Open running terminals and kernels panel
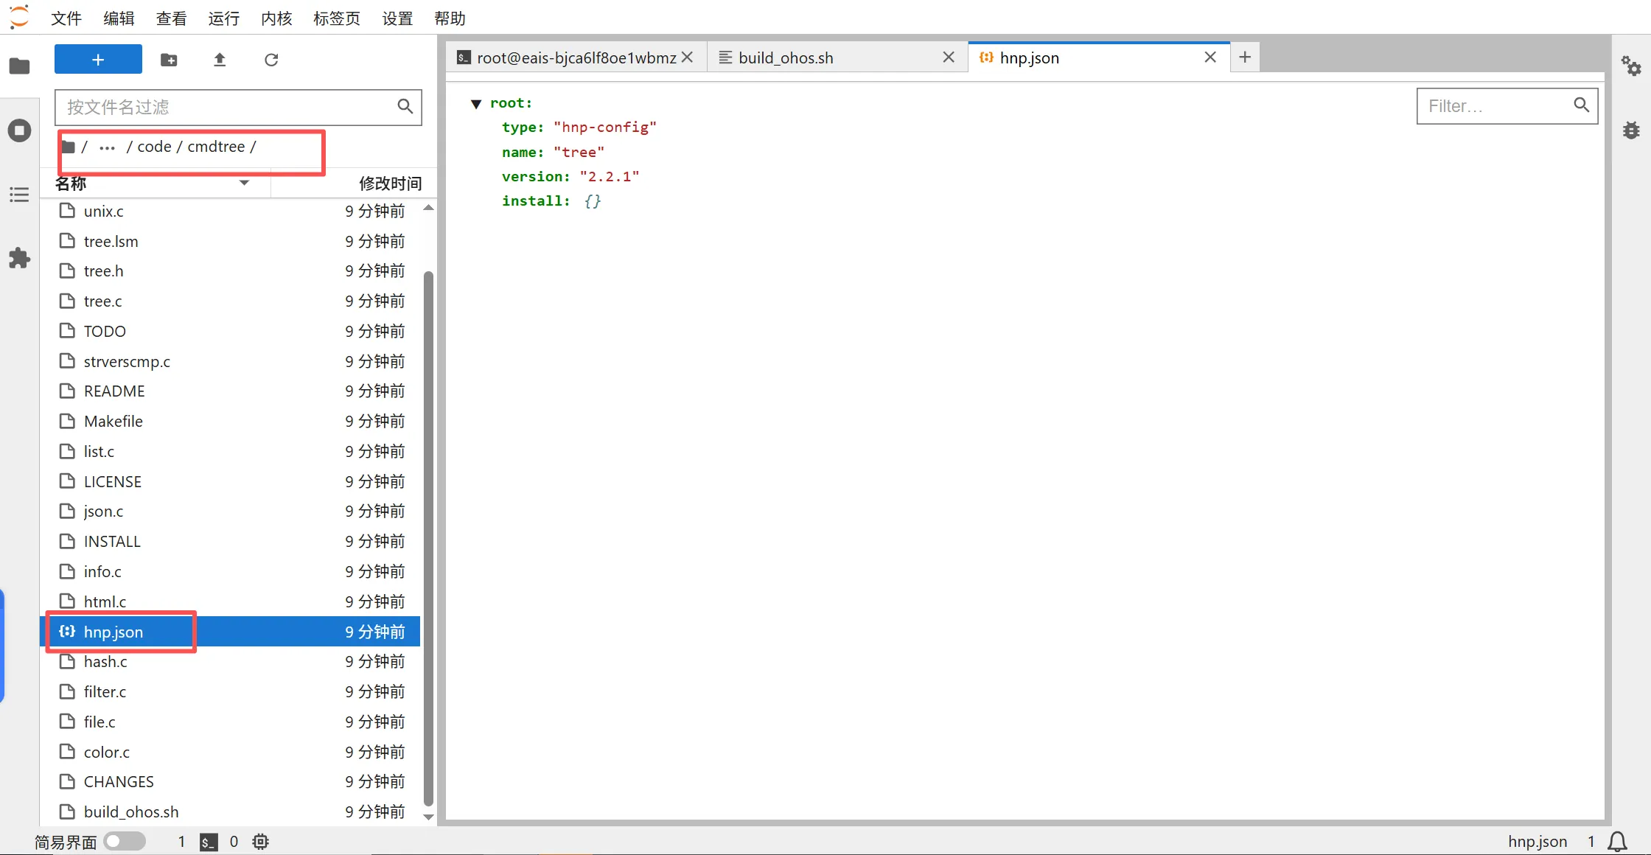This screenshot has width=1651, height=855. 19,130
